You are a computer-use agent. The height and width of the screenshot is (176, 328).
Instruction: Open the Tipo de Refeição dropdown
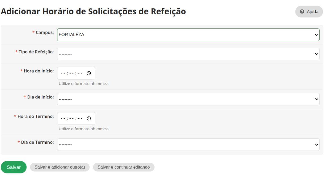pyautogui.click(x=188, y=54)
